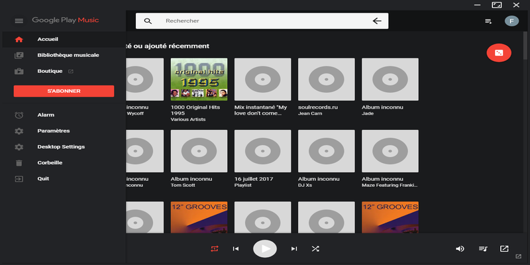Minimize the application window

pyautogui.click(x=477, y=5)
